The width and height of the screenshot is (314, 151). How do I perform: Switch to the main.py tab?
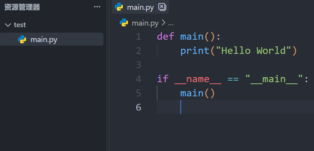pyautogui.click(x=140, y=7)
